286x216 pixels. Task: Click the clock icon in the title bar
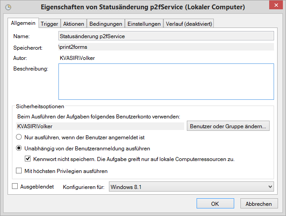click(x=8, y=7)
